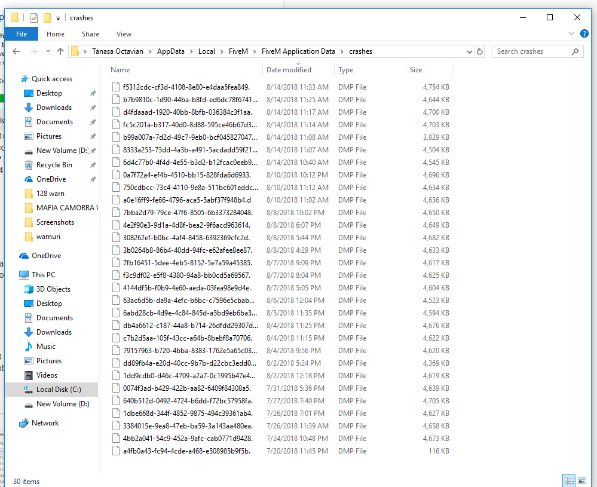Unpin New Volume (D:) from Quick access

93,150
